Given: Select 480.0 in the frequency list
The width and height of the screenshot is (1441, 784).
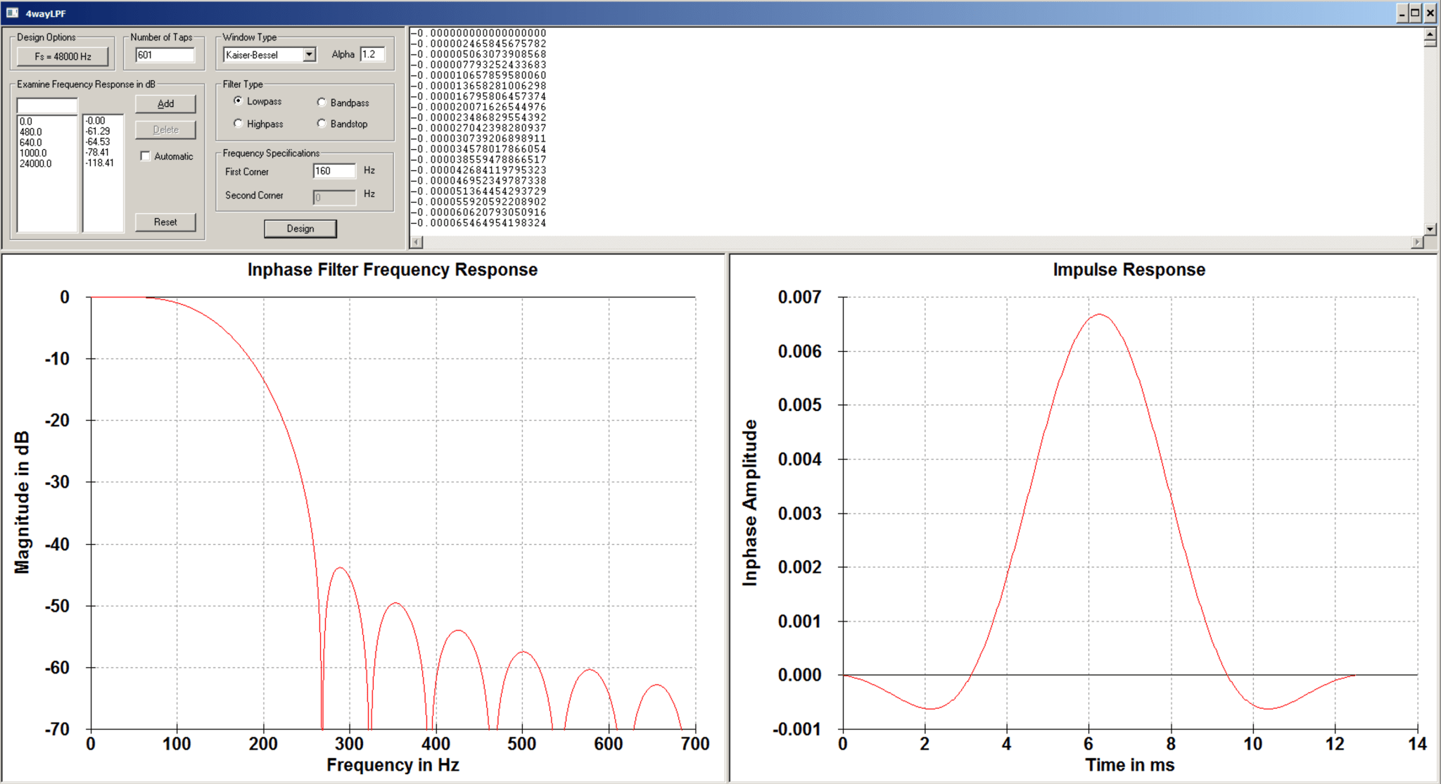Looking at the screenshot, I should 31,132.
